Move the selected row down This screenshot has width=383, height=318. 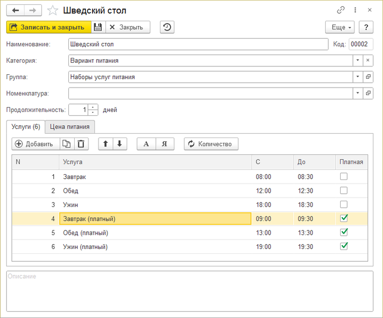point(120,144)
